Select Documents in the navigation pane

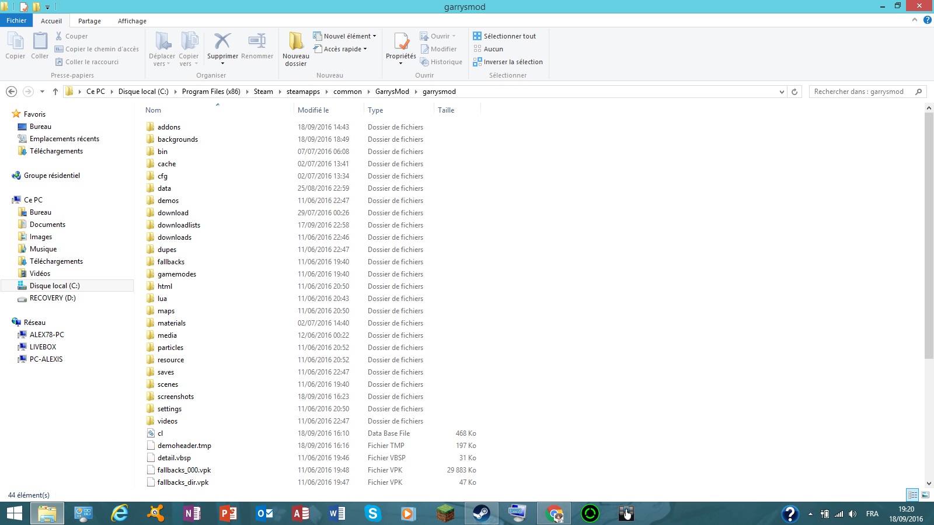(x=47, y=225)
